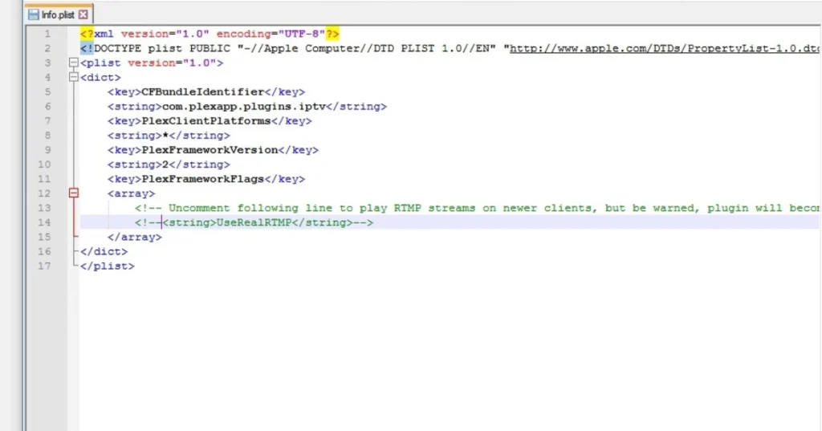Screen dimensions: 822x431
Task: Click the PlexClientPlatforms key text
Action: coord(206,121)
